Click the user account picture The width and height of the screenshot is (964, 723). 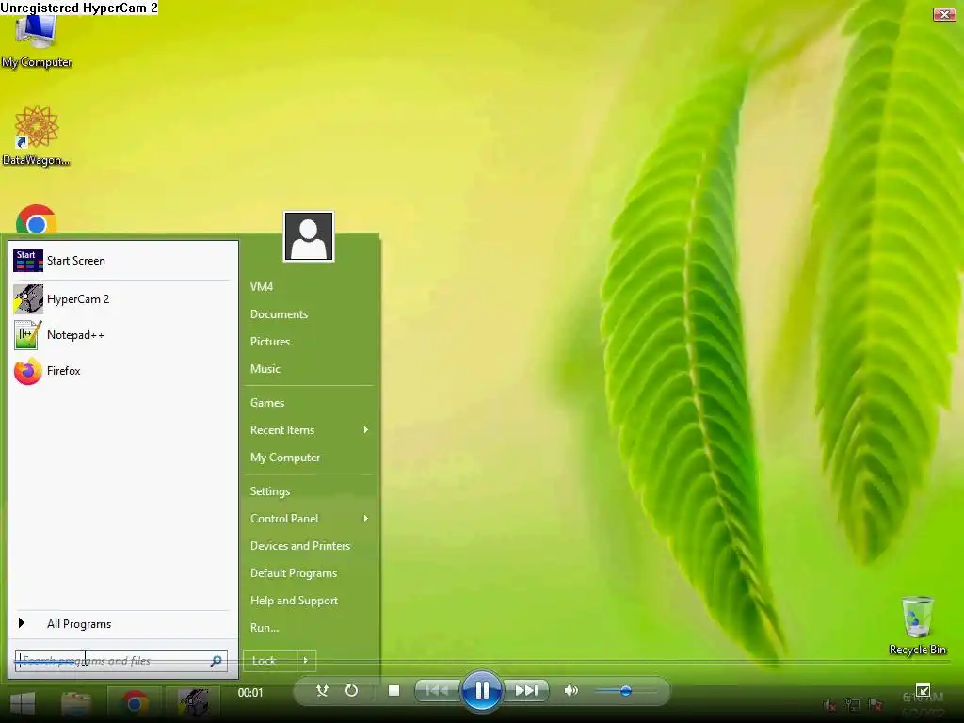pos(309,236)
